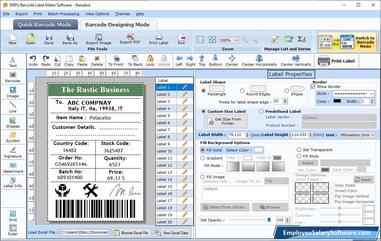Switch to Quick Barcode Mode tab
The height and width of the screenshot is (241, 381).
(45, 24)
